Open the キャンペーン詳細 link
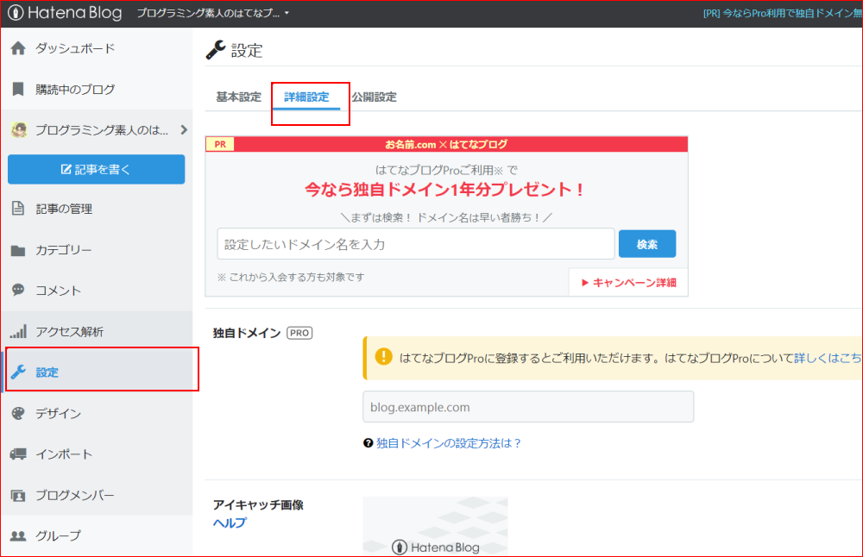 pos(628,283)
